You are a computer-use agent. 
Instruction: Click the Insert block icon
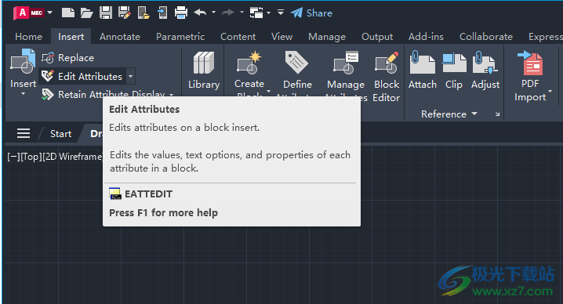pos(23,61)
